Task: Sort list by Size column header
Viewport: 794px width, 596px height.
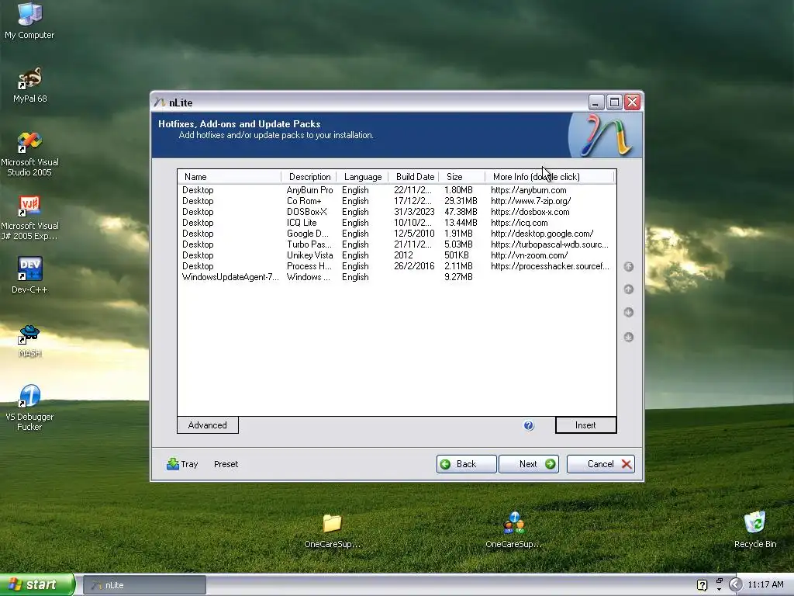Action: click(462, 176)
